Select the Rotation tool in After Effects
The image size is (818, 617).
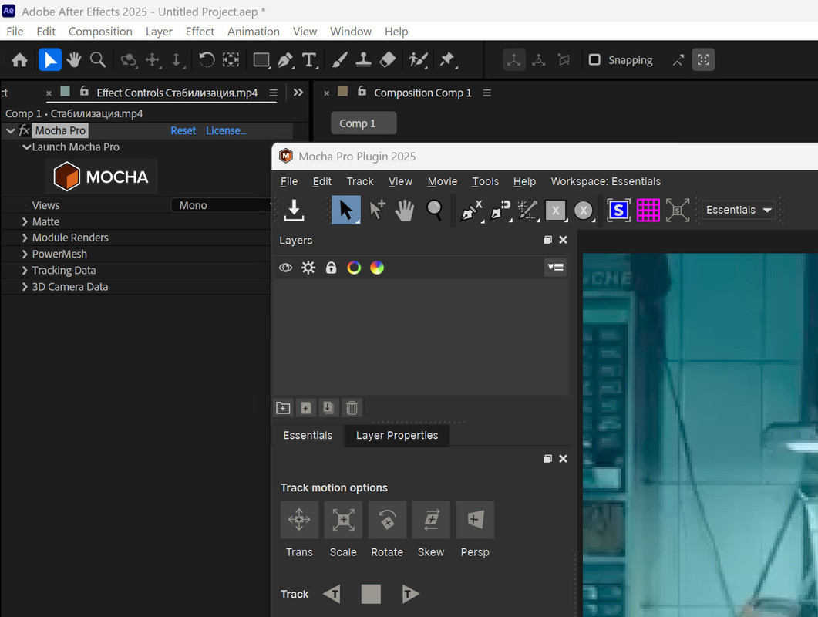click(207, 59)
